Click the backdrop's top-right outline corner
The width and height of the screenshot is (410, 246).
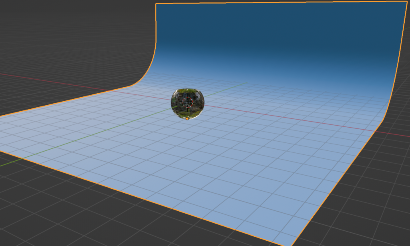tap(407, 1)
